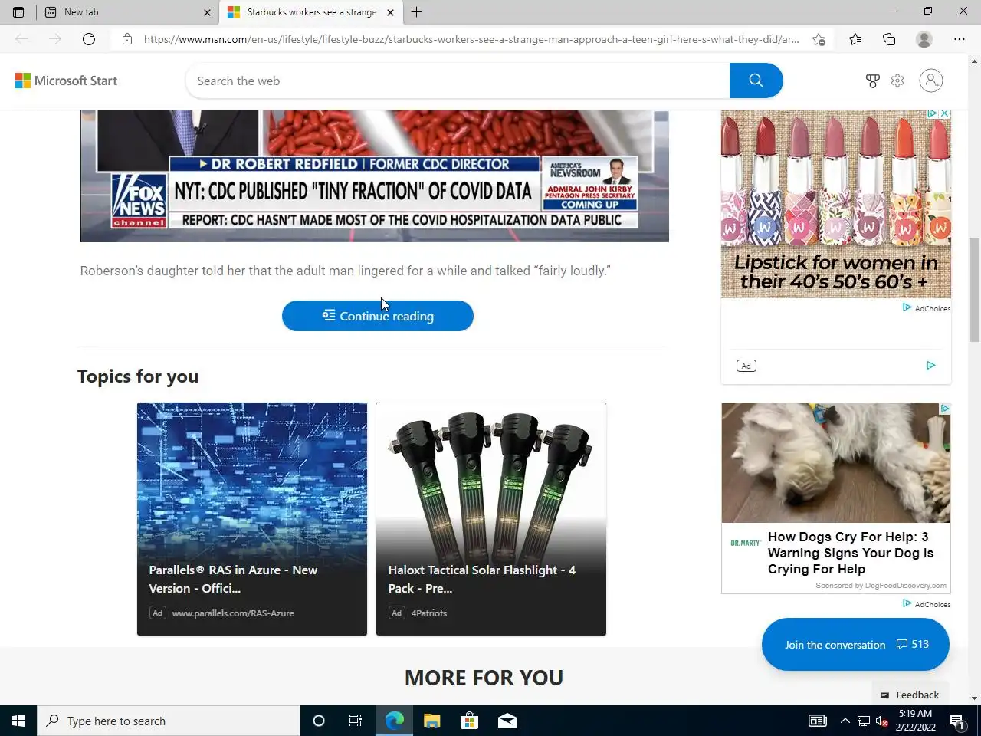Open the notification center icon
This screenshot has width=981, height=736.
(x=957, y=721)
